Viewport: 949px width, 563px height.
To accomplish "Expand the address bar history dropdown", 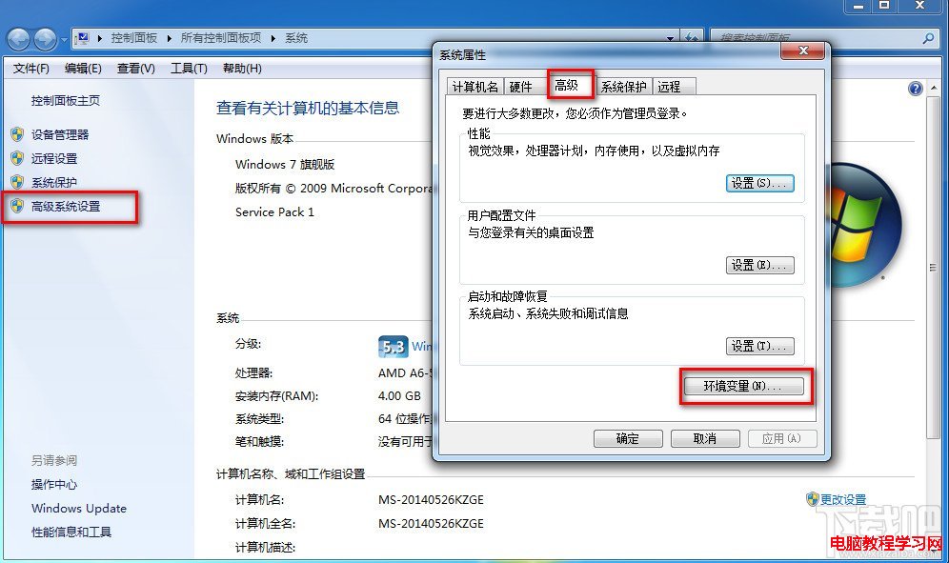I will point(670,38).
